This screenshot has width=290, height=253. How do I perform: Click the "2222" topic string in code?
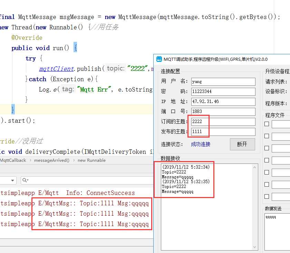[137, 68]
